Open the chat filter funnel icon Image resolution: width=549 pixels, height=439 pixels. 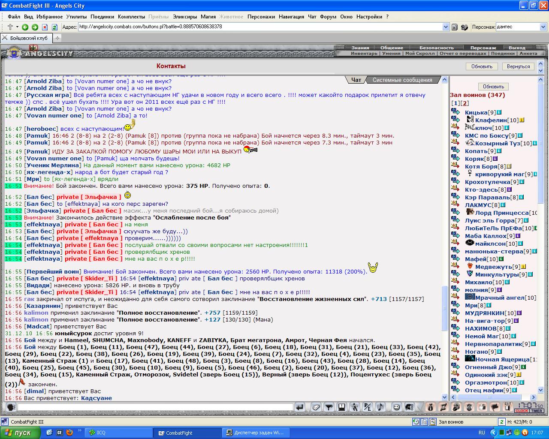[x=329, y=407]
